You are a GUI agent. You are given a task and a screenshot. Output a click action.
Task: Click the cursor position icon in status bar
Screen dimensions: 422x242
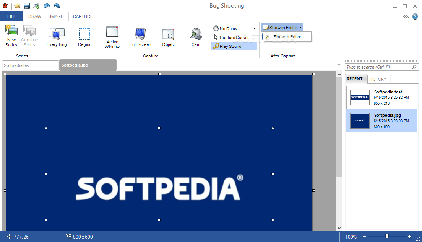point(10,237)
